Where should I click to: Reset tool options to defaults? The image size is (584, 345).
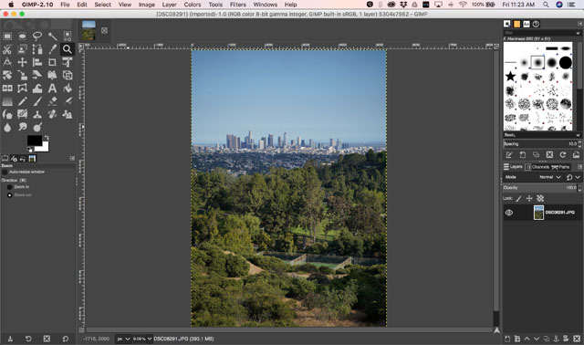pyautogui.click(x=65, y=339)
